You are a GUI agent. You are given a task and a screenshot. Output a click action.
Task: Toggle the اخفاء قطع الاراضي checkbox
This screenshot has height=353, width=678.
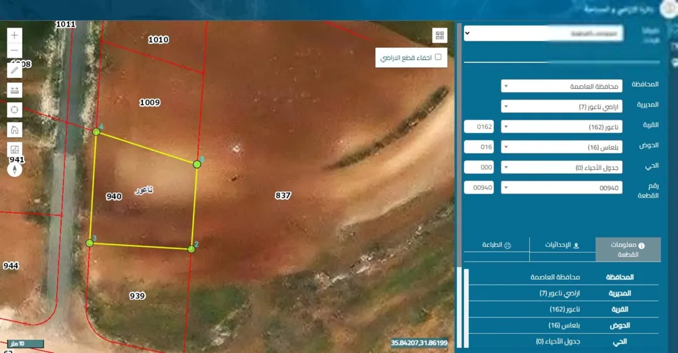[x=438, y=57]
